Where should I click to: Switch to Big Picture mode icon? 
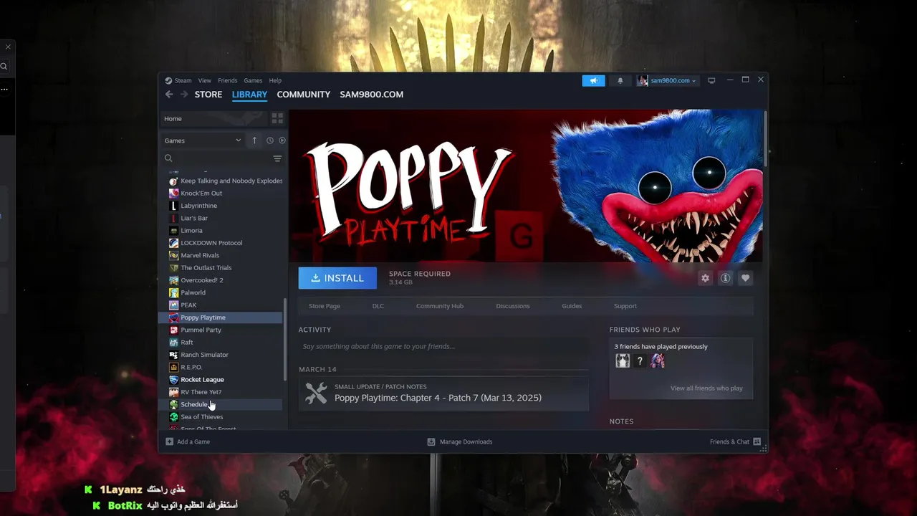click(711, 81)
